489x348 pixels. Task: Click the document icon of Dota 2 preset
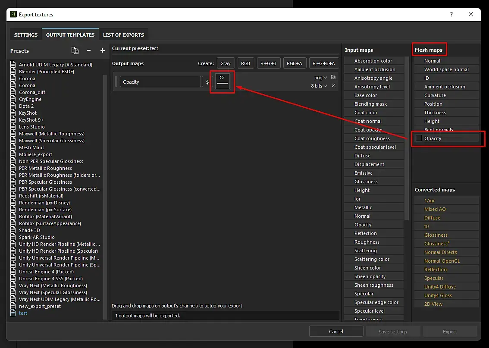pyautogui.click(x=13, y=106)
